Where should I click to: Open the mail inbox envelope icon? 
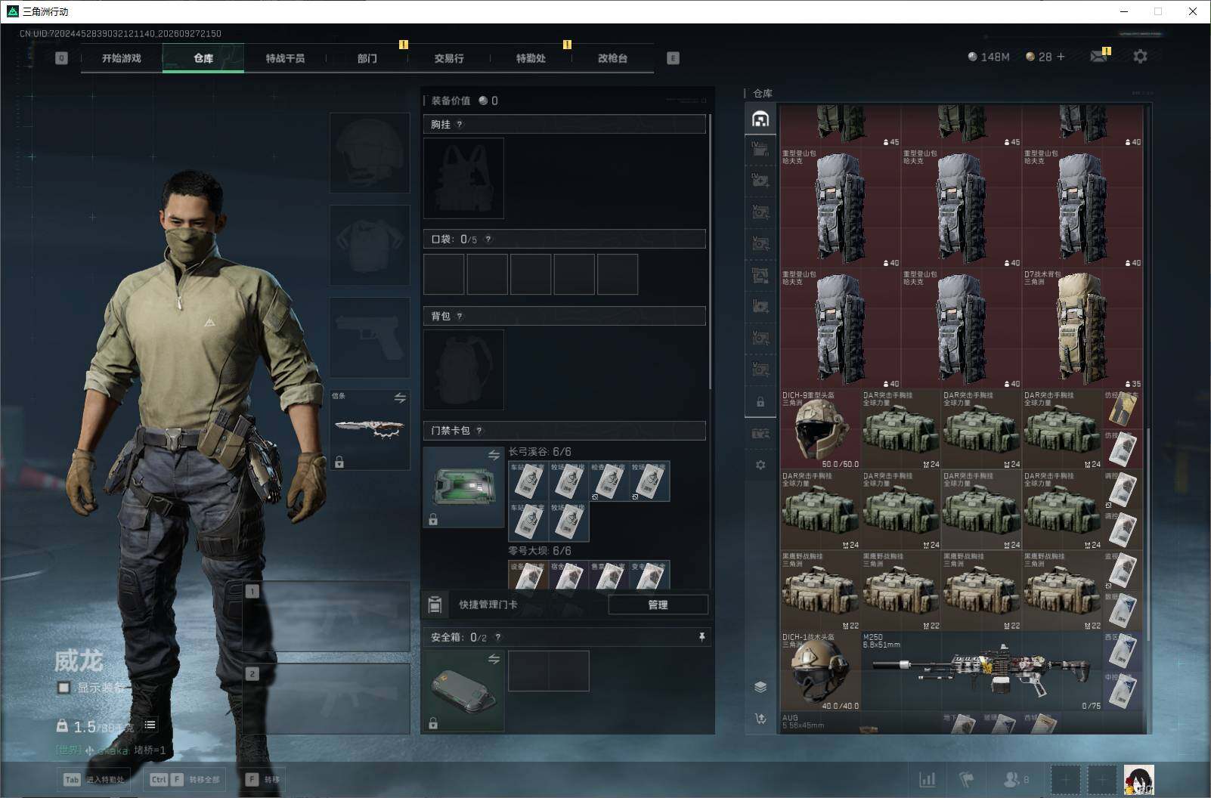(x=1098, y=57)
